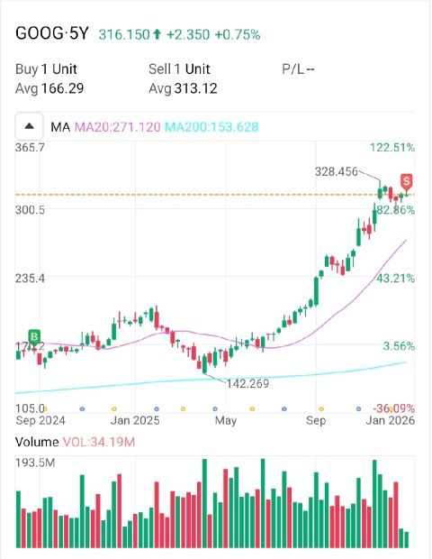Image resolution: width=432 pixels, height=559 pixels.
Task: Tap the yellow event dot after May
Action: pyautogui.click(x=252, y=409)
